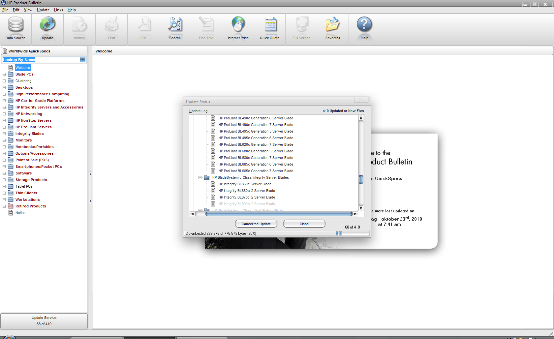Click the Monitors folder icon
The height and width of the screenshot is (339, 554).
(x=11, y=140)
